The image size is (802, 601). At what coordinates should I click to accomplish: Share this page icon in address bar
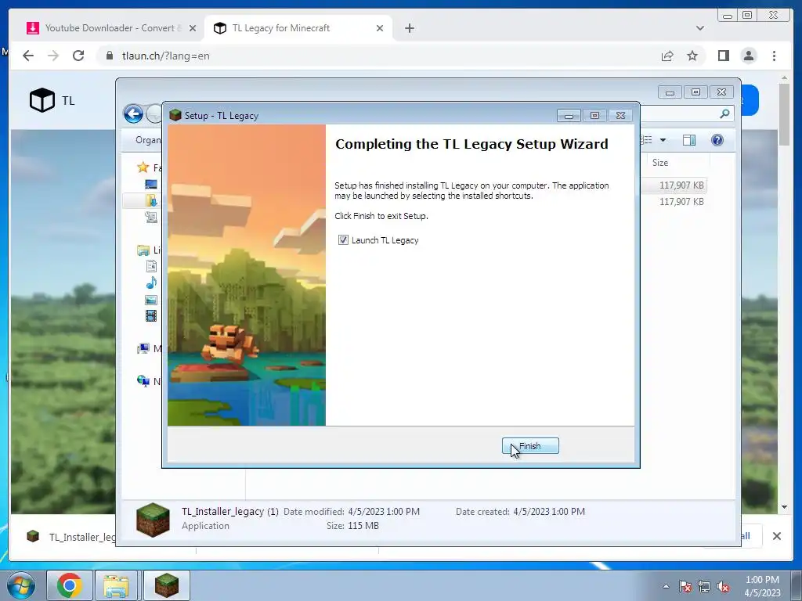[x=667, y=56]
